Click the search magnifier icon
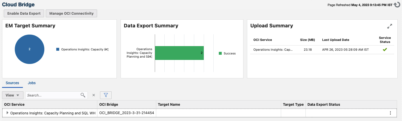Viewport: 402px width, 121px height. [83, 95]
